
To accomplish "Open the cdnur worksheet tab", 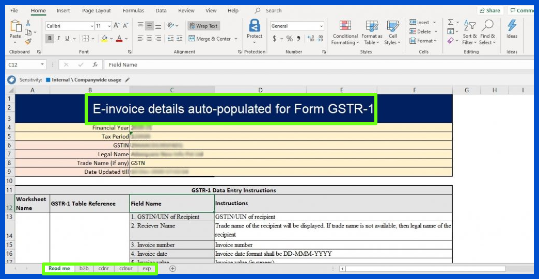I will 126,268.
